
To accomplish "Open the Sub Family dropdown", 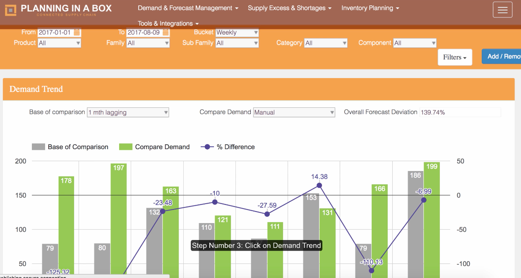I will (x=237, y=43).
